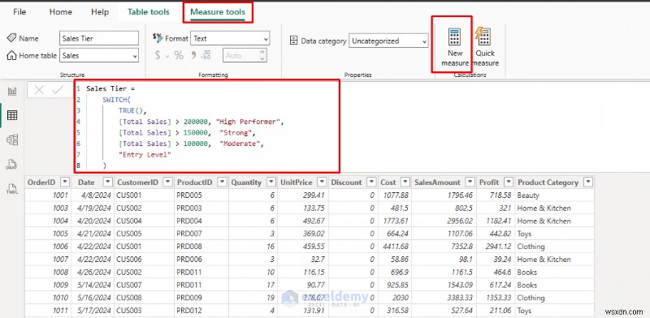The image size is (650, 318).
Task: Open the UnitPrice column filter dropdown
Action: point(321,183)
